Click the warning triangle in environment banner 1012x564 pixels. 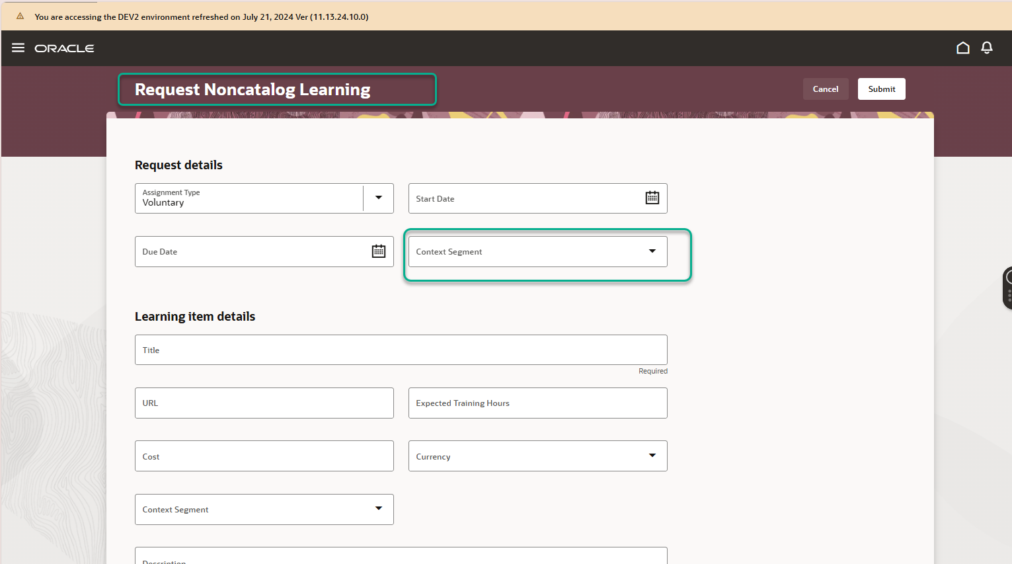point(20,17)
